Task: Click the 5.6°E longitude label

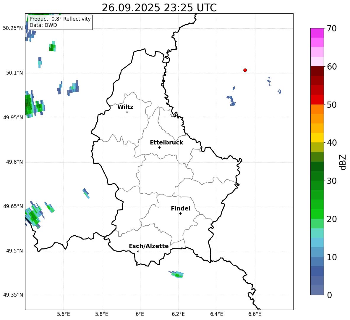Action: pyautogui.click(x=64, y=314)
